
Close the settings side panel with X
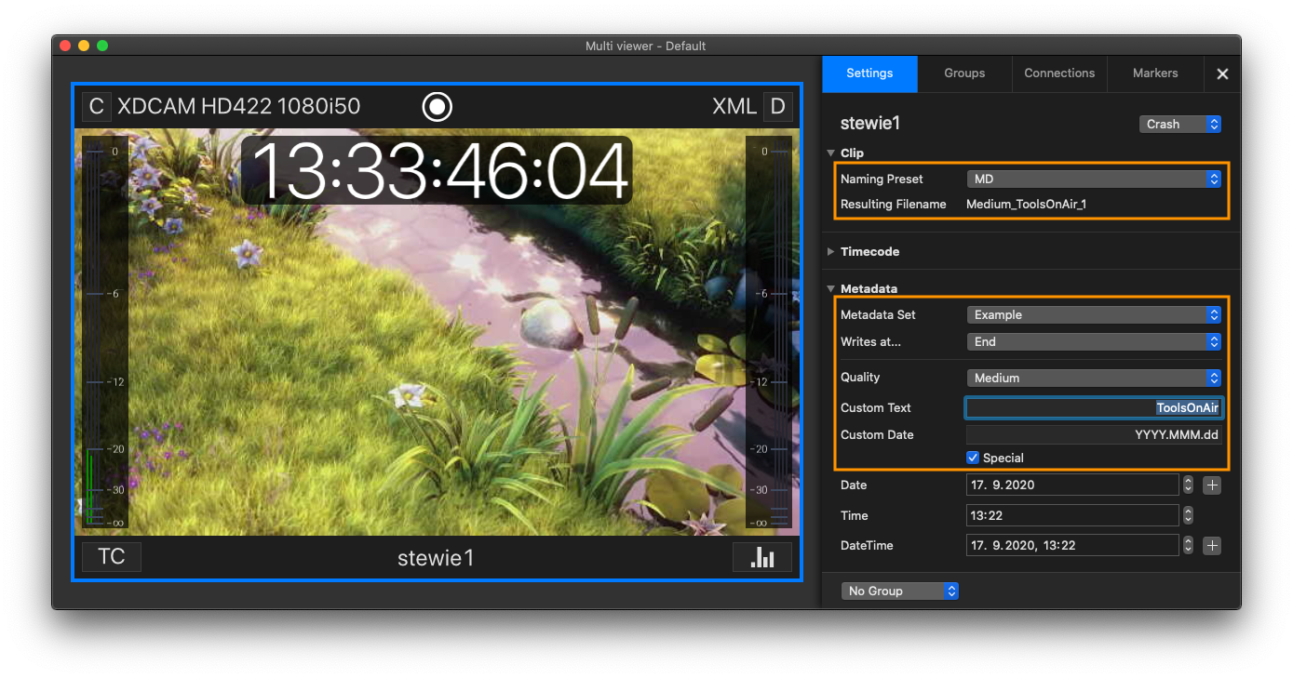point(1222,73)
